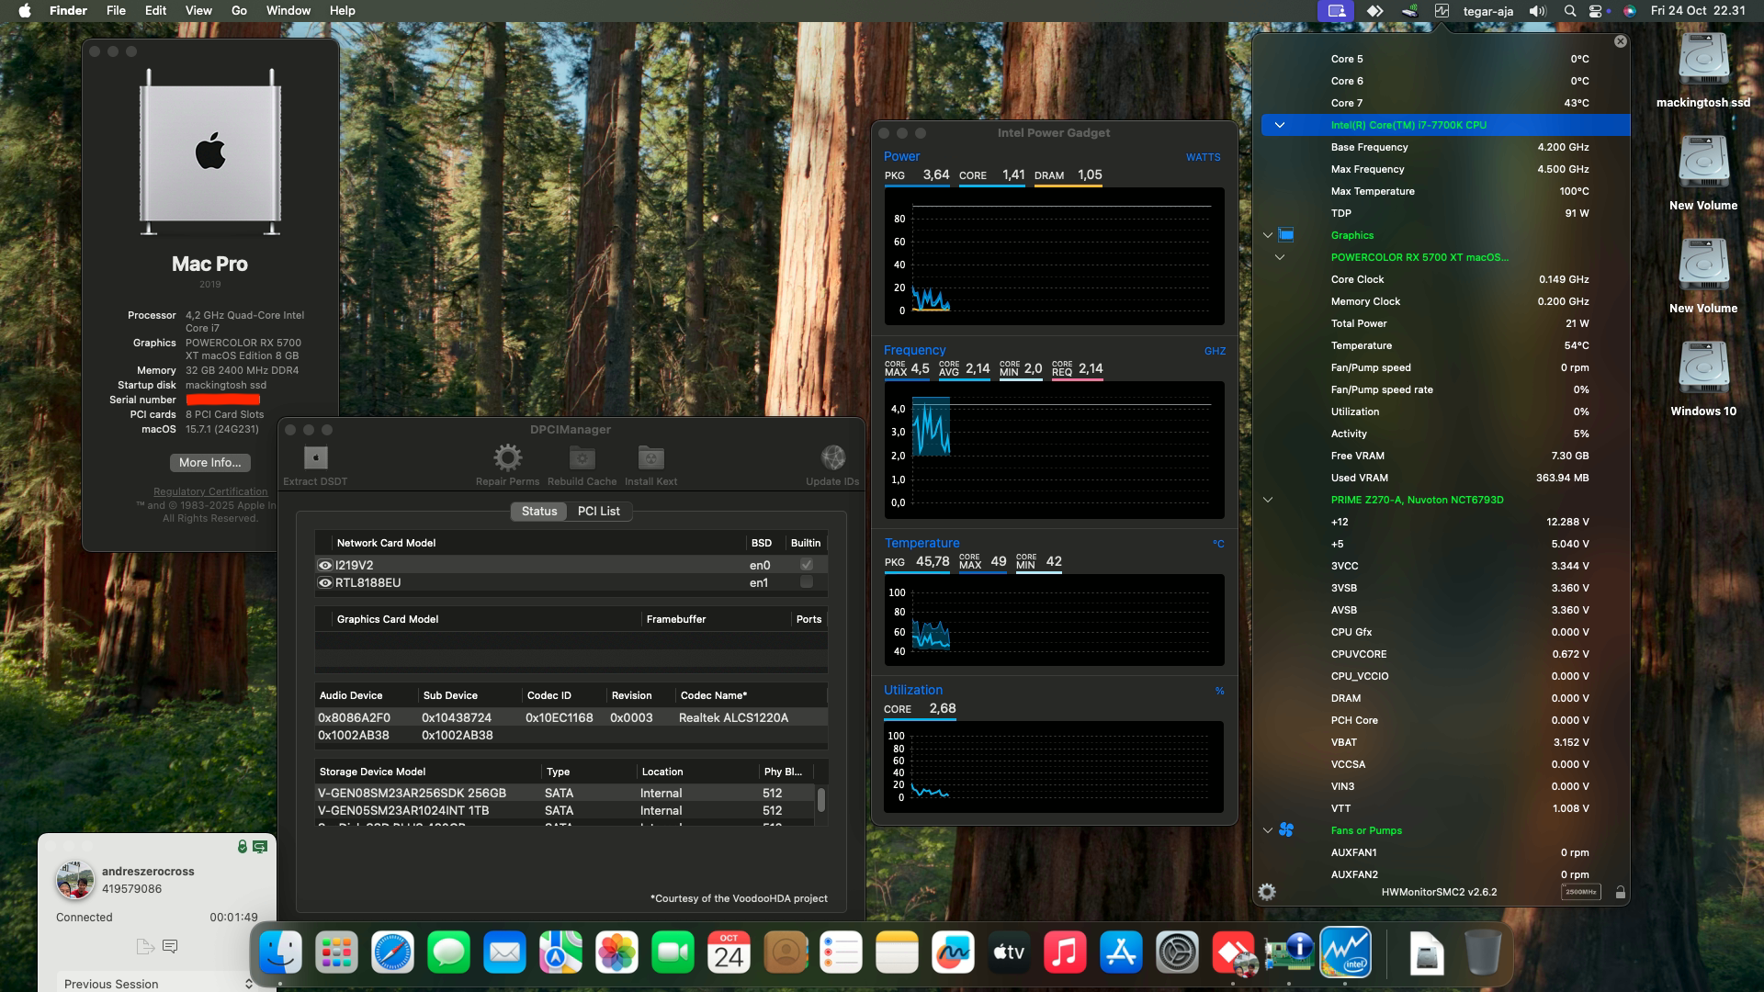Click the Update IDs globe icon
This screenshot has width=1764, height=992.
[832, 457]
